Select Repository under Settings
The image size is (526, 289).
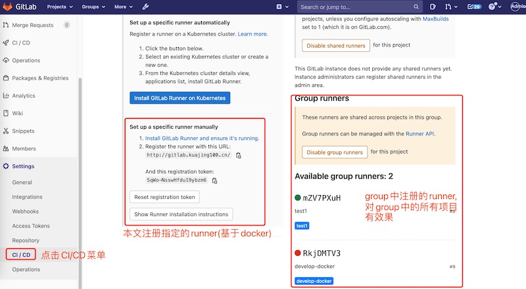pyautogui.click(x=26, y=240)
